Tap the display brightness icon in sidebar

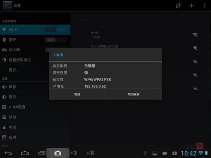4,97
